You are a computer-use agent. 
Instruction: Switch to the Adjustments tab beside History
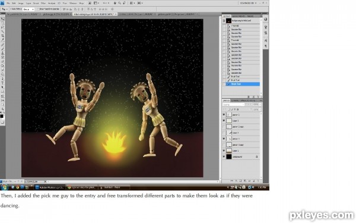click(x=239, y=16)
